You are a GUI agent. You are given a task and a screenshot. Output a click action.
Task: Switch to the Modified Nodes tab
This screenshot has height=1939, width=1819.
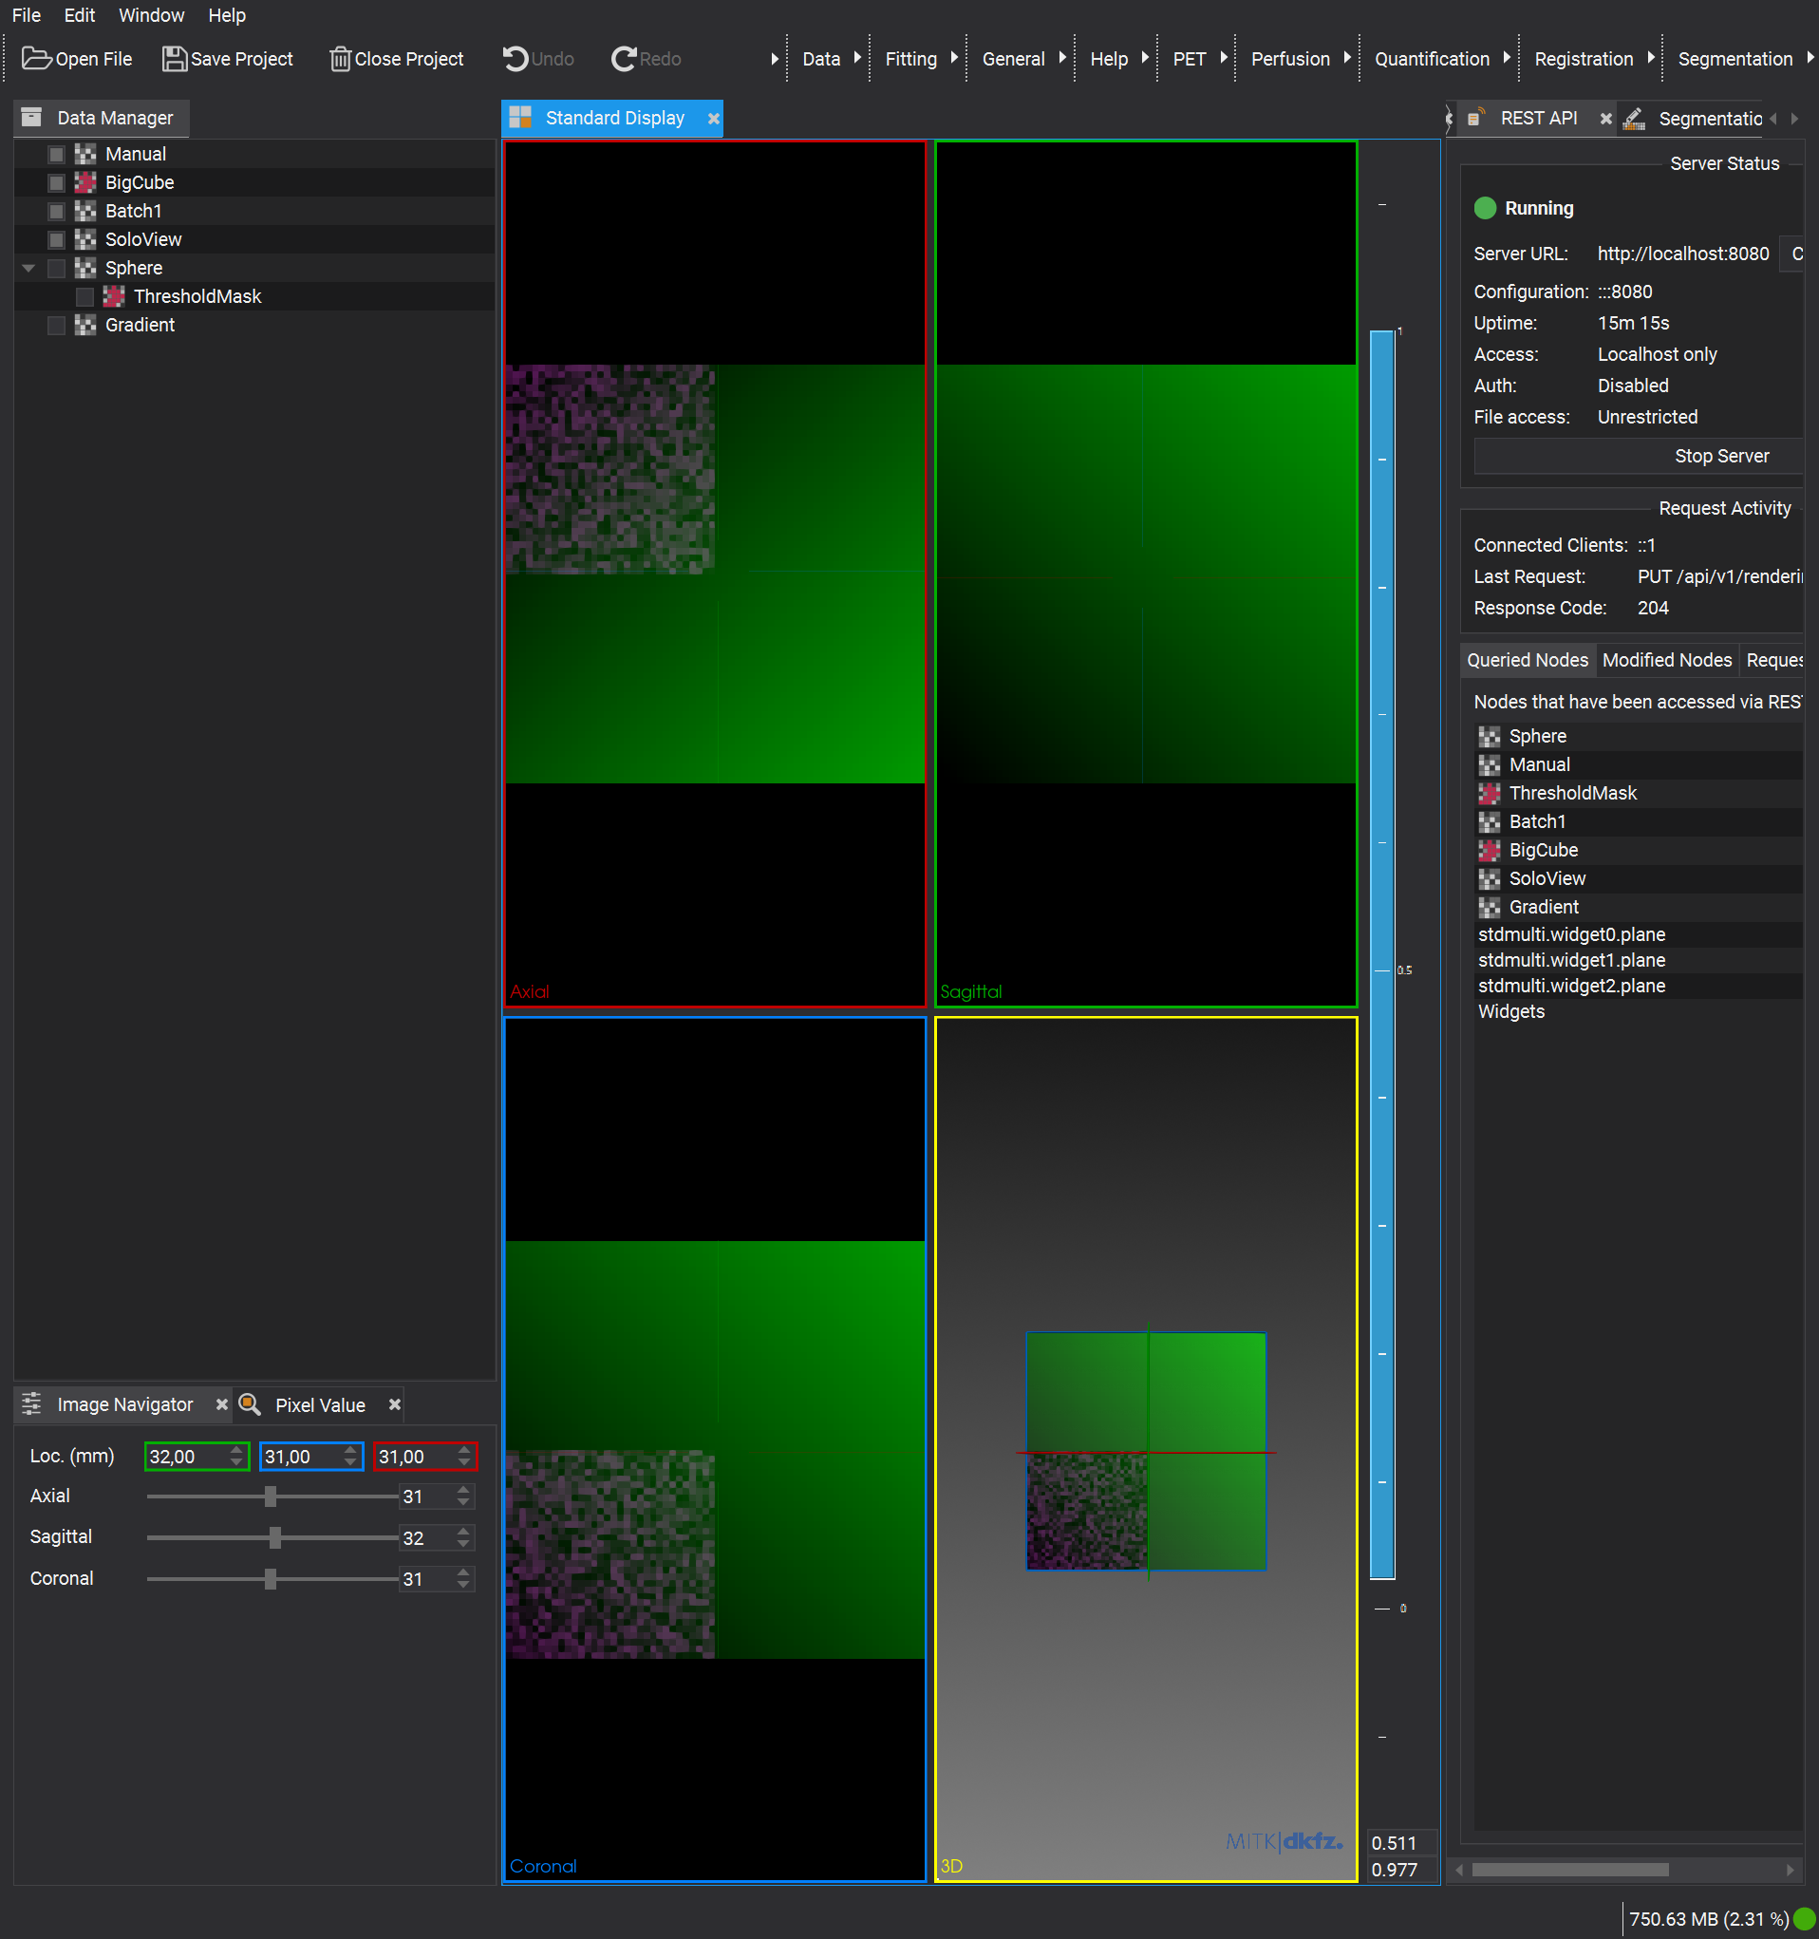pos(1667,659)
